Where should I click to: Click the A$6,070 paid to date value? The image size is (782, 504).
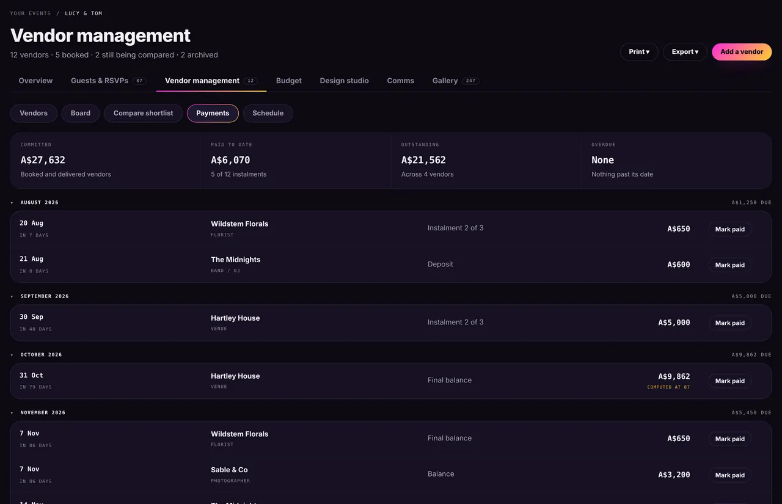click(230, 160)
